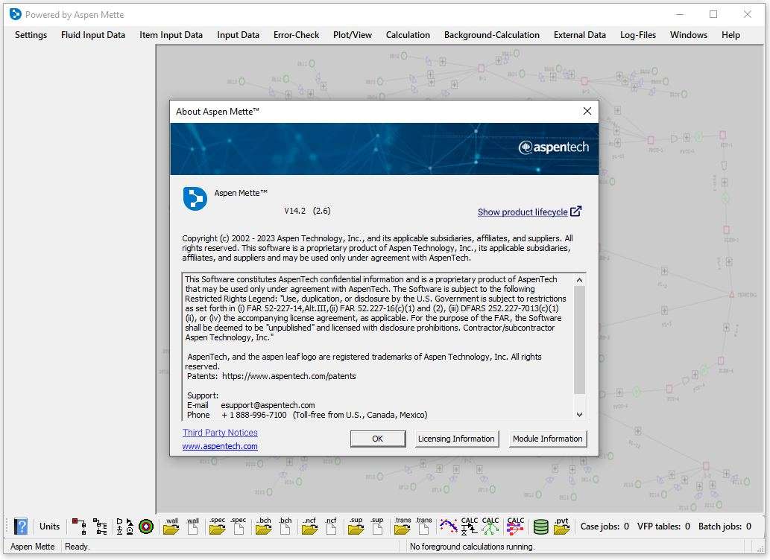
Task: Open the Fluid Input Data menu
Action: (x=93, y=35)
